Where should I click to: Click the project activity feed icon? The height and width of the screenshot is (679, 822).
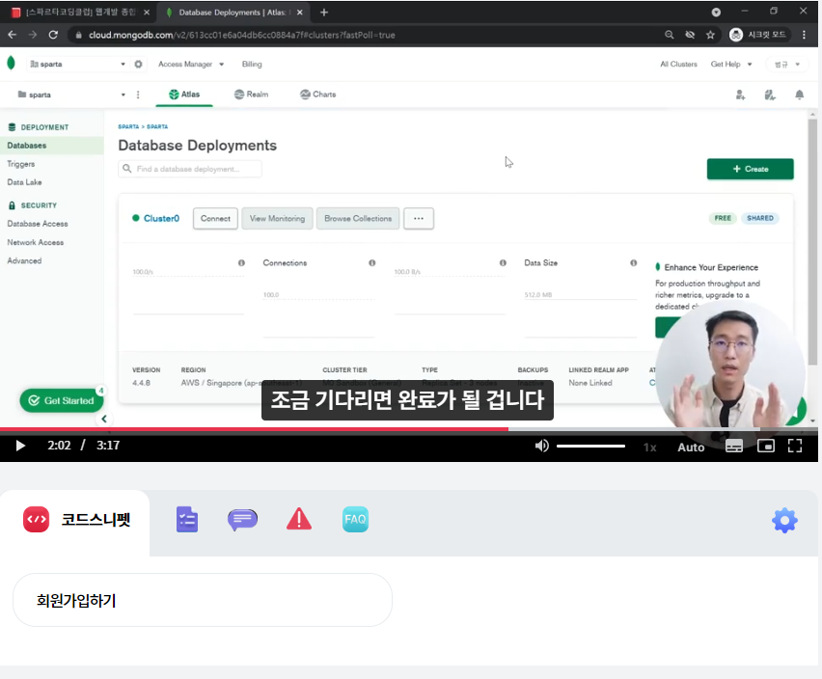pyautogui.click(x=770, y=95)
